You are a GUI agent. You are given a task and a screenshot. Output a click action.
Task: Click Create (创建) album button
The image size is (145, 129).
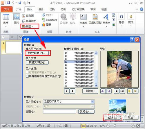[113, 118]
